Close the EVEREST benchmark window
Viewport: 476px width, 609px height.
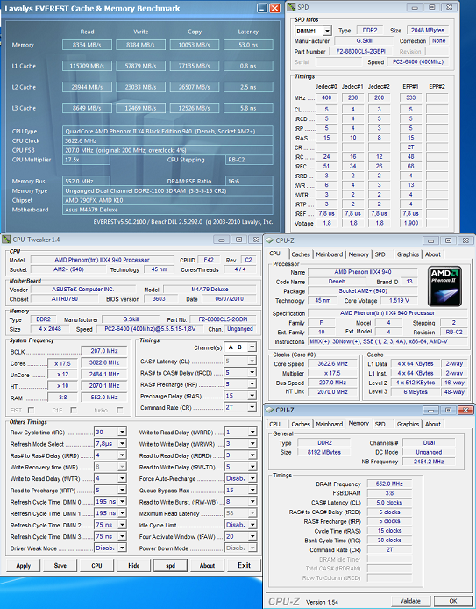tap(274, 8)
